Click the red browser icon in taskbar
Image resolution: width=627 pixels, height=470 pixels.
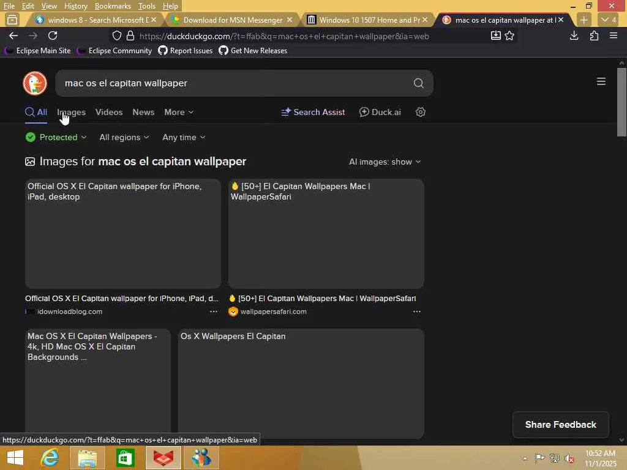point(163,458)
